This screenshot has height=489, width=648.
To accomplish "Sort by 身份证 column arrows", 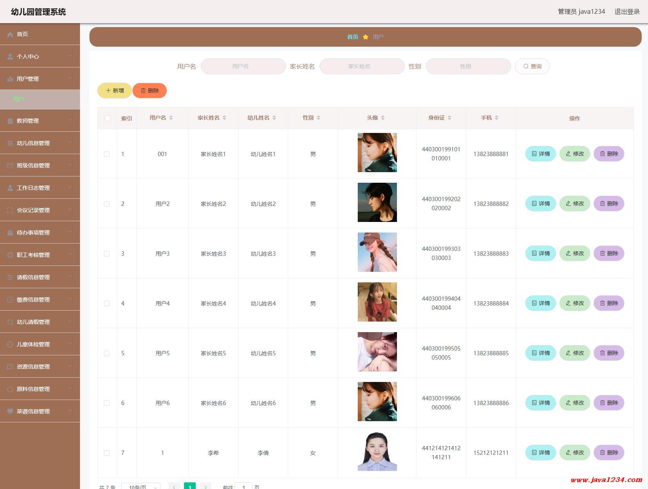I will [450, 118].
